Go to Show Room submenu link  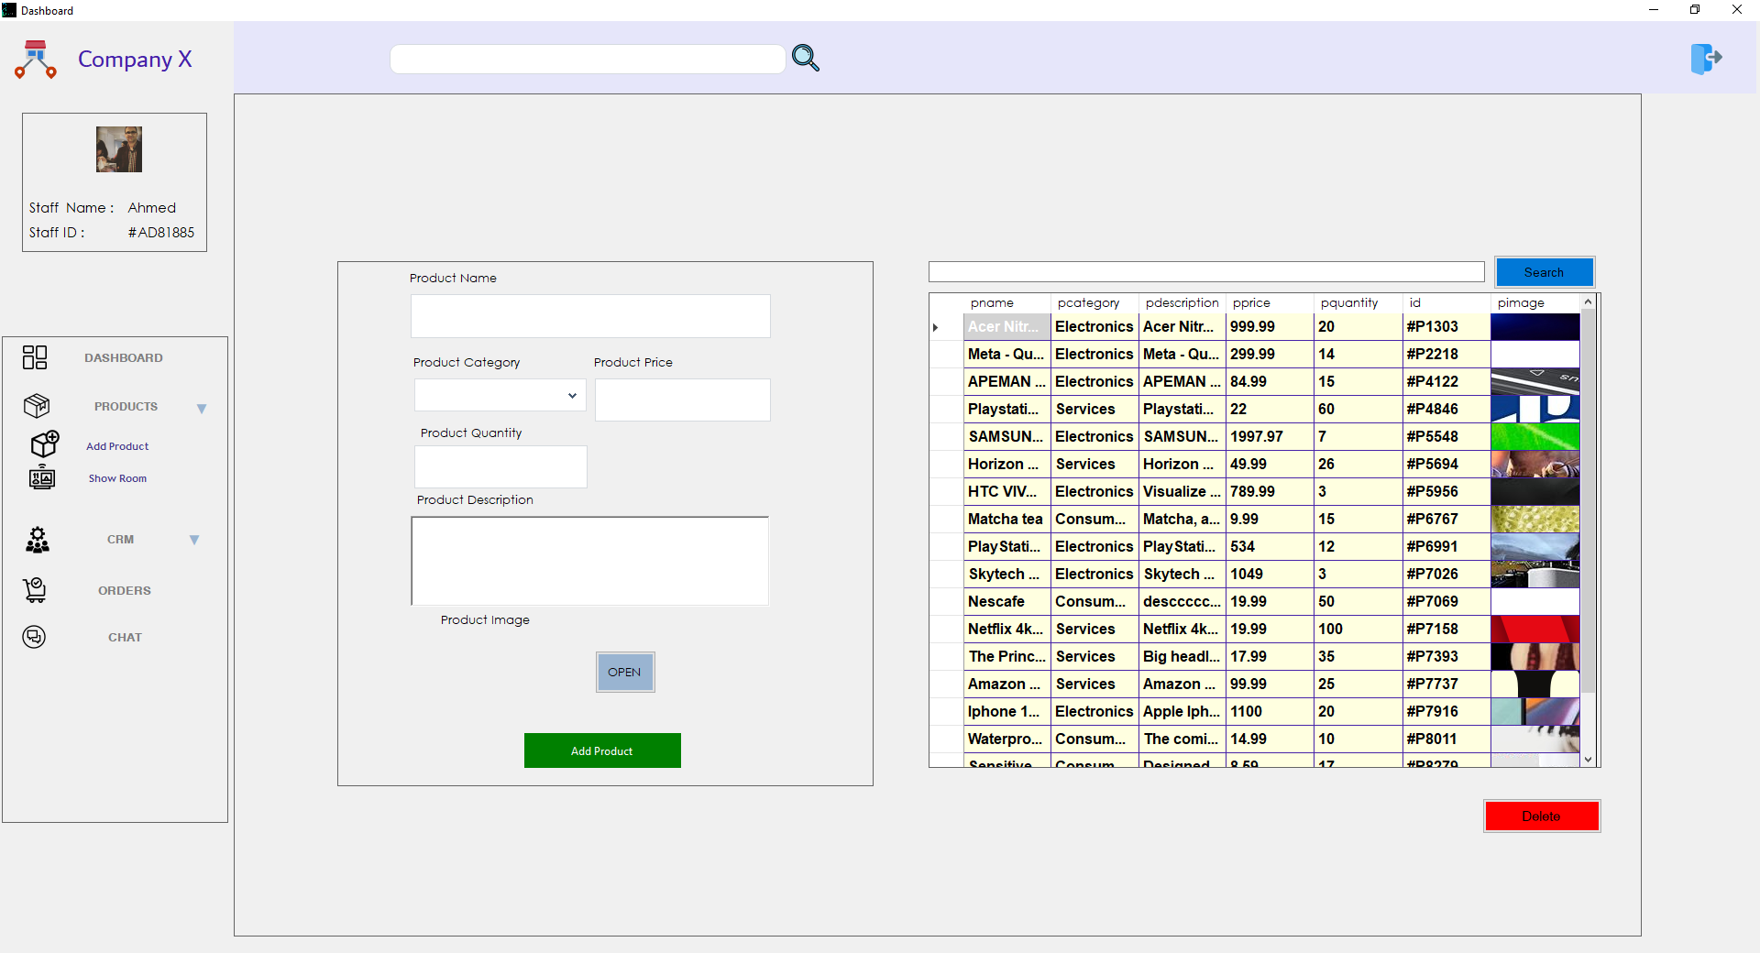click(117, 478)
